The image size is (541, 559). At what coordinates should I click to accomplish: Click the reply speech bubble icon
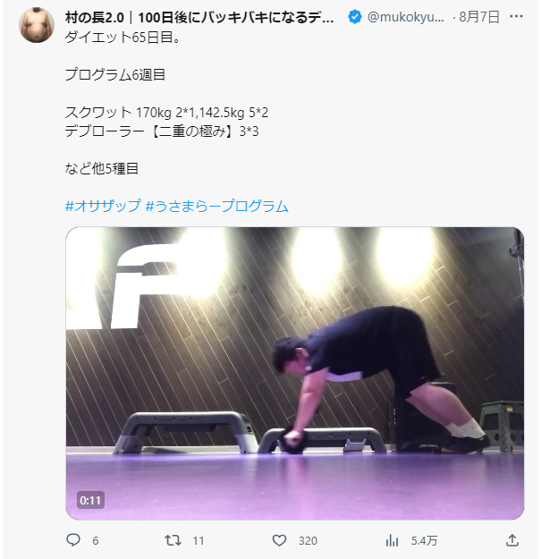pyautogui.click(x=74, y=540)
